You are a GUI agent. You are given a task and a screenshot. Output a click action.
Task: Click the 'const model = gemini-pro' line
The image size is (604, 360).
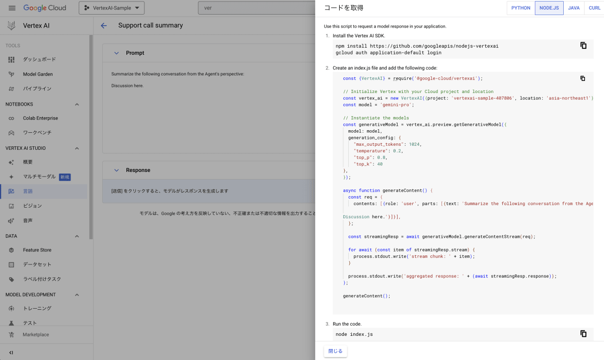[378, 105]
